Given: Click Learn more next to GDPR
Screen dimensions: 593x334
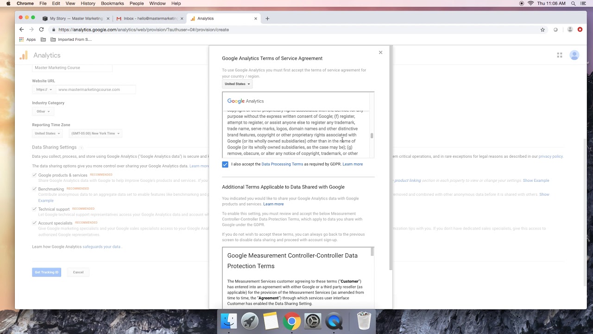Looking at the screenshot, I should coord(353,164).
